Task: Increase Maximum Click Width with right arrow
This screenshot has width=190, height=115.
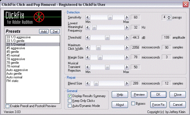Action: click(x=127, y=48)
